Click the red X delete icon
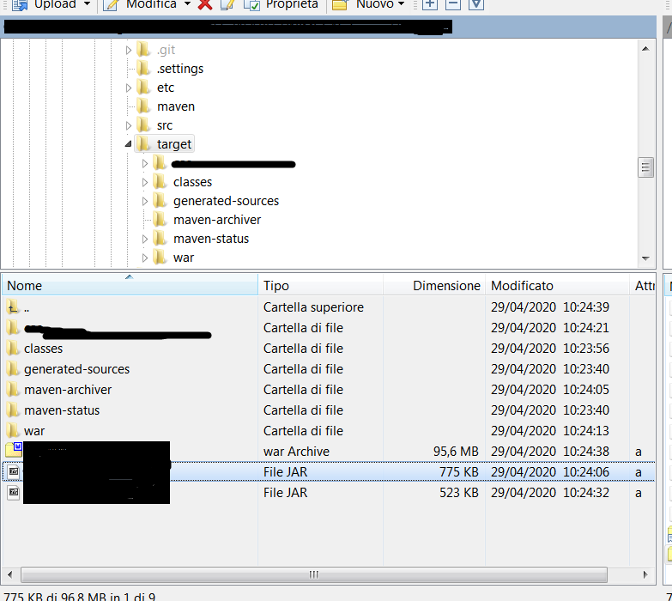Image resolution: width=672 pixels, height=601 pixels. (205, 4)
